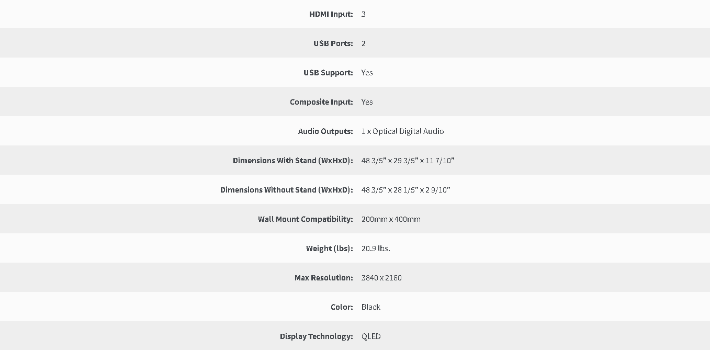Image resolution: width=710 pixels, height=350 pixels.
Task: Click the Color label
Action: point(342,307)
